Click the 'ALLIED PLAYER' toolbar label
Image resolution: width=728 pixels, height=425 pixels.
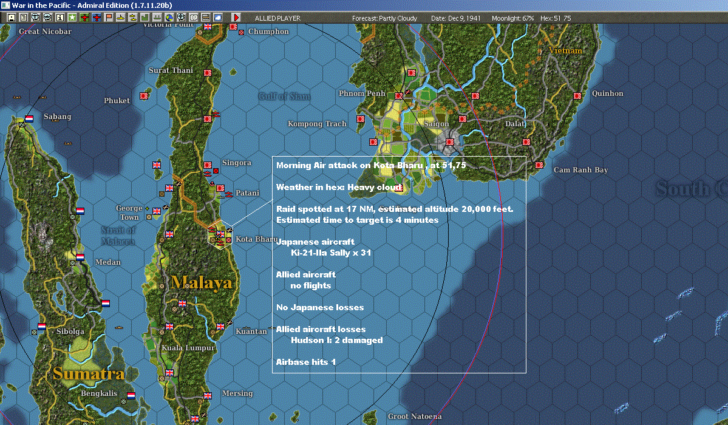277,18
